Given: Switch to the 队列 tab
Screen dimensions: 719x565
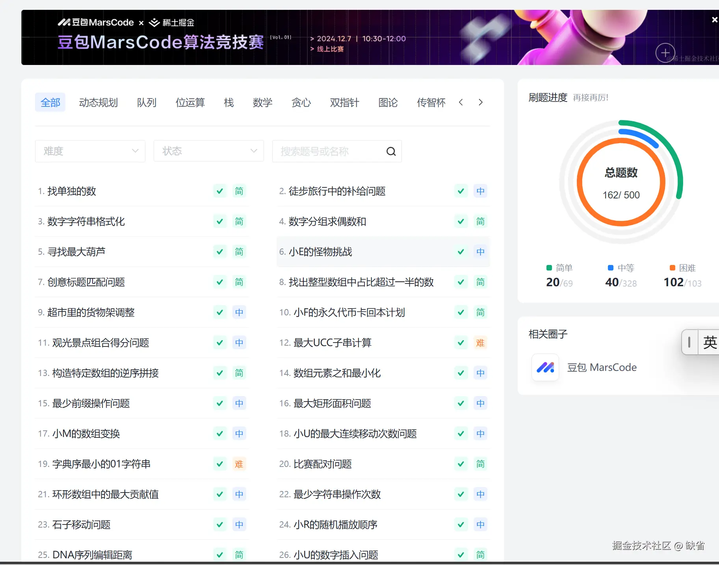Looking at the screenshot, I should pos(147,102).
